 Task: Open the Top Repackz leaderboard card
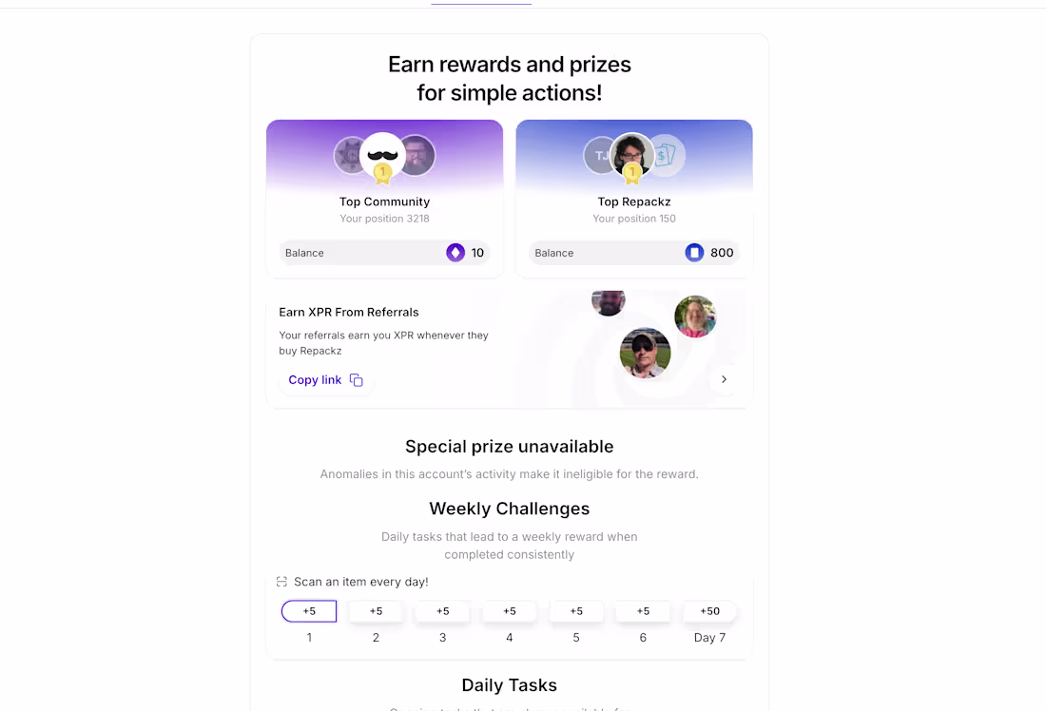click(x=634, y=198)
